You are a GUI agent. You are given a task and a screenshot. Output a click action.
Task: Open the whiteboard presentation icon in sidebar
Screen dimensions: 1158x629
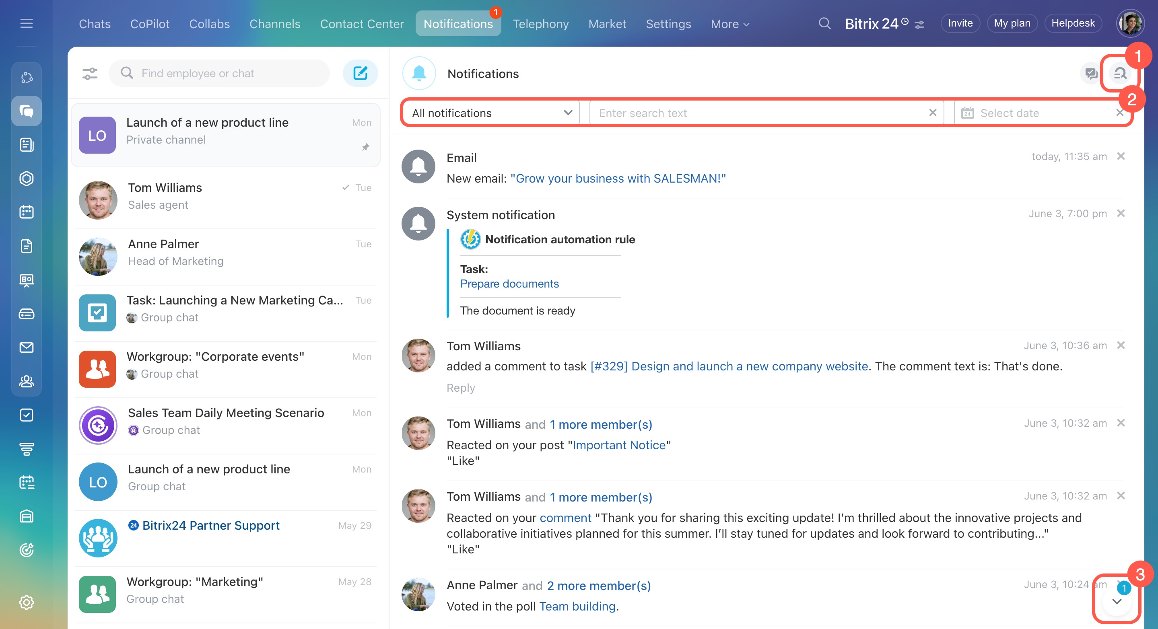pos(27,280)
